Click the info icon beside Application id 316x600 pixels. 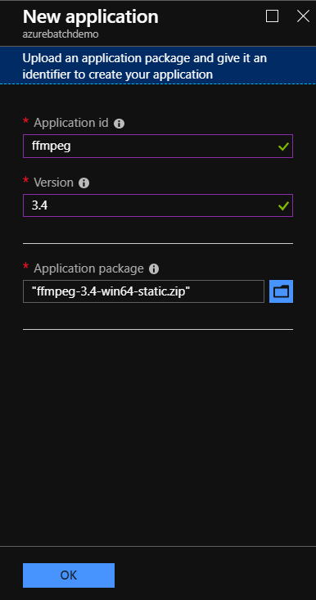click(x=119, y=124)
